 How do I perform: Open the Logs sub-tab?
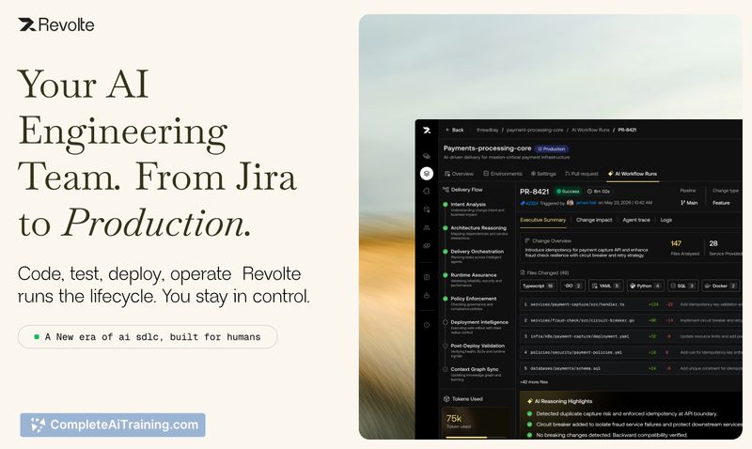tap(666, 220)
